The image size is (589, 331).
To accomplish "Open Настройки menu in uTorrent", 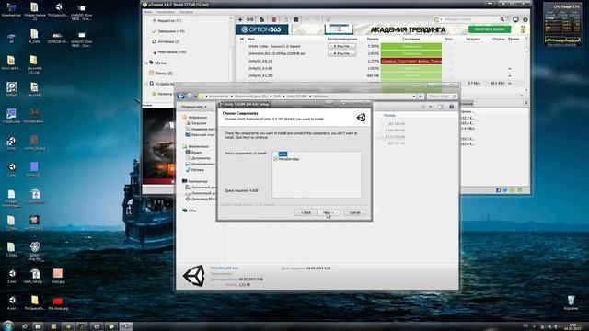I will (x=166, y=12).
